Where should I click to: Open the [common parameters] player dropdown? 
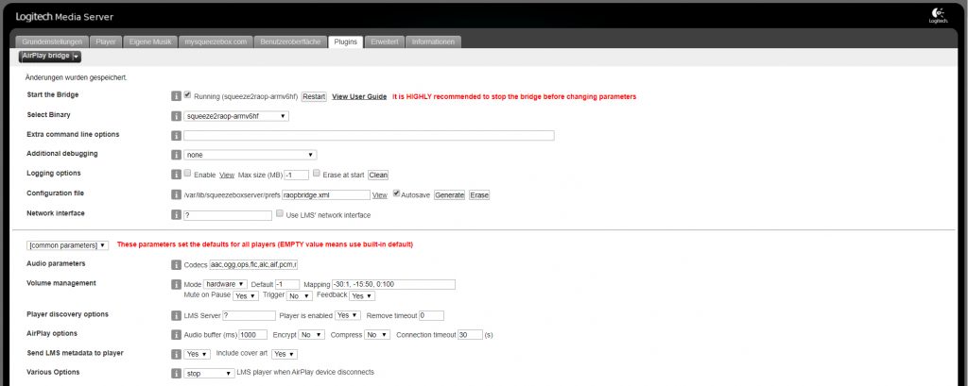click(67, 245)
